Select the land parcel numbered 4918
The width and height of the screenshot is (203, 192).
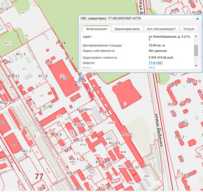(83, 145)
